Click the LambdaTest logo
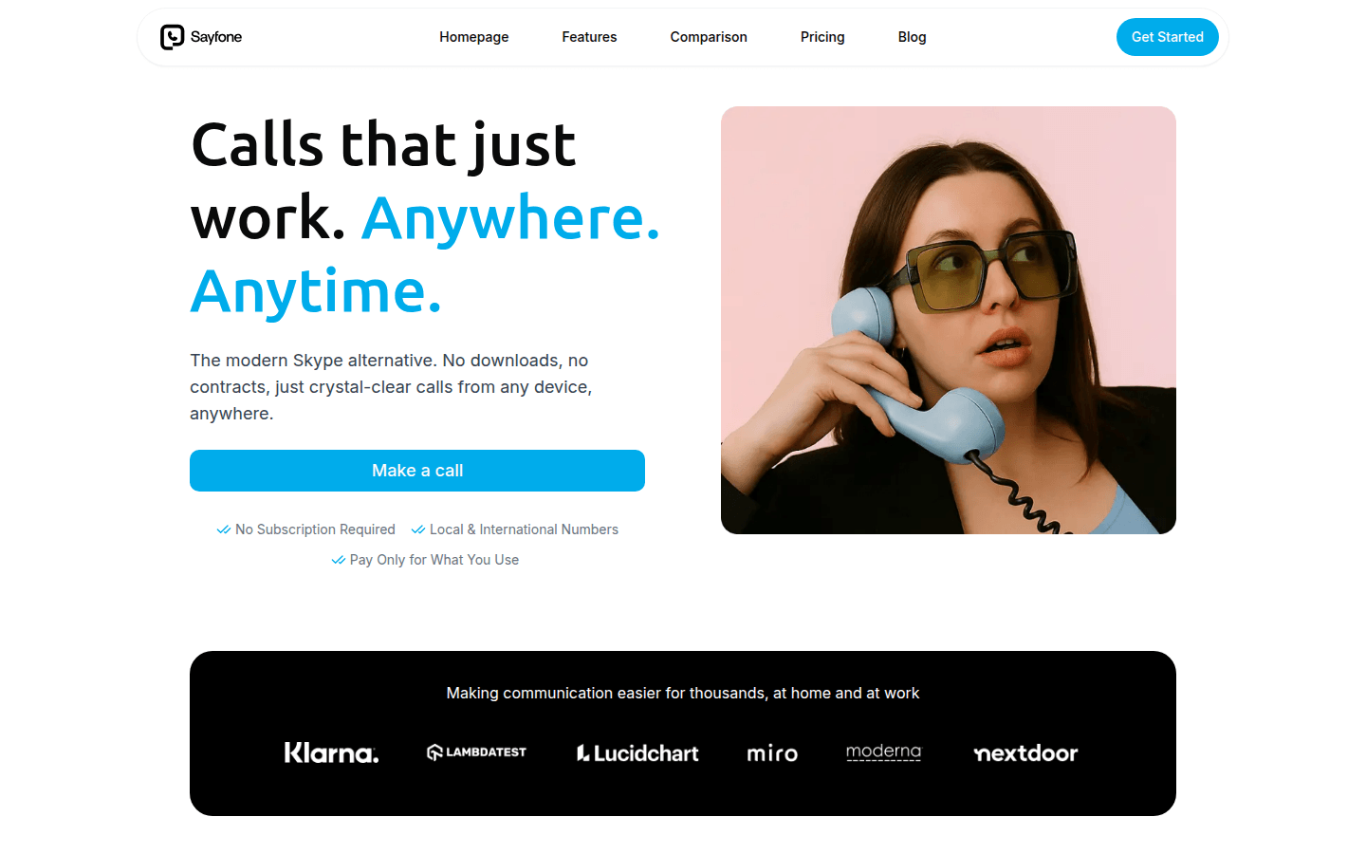Image resolution: width=1366 pixels, height=854 pixels. 476,752
